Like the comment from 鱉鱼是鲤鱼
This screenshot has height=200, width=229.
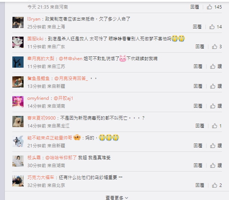pyautogui.click(x=213, y=86)
